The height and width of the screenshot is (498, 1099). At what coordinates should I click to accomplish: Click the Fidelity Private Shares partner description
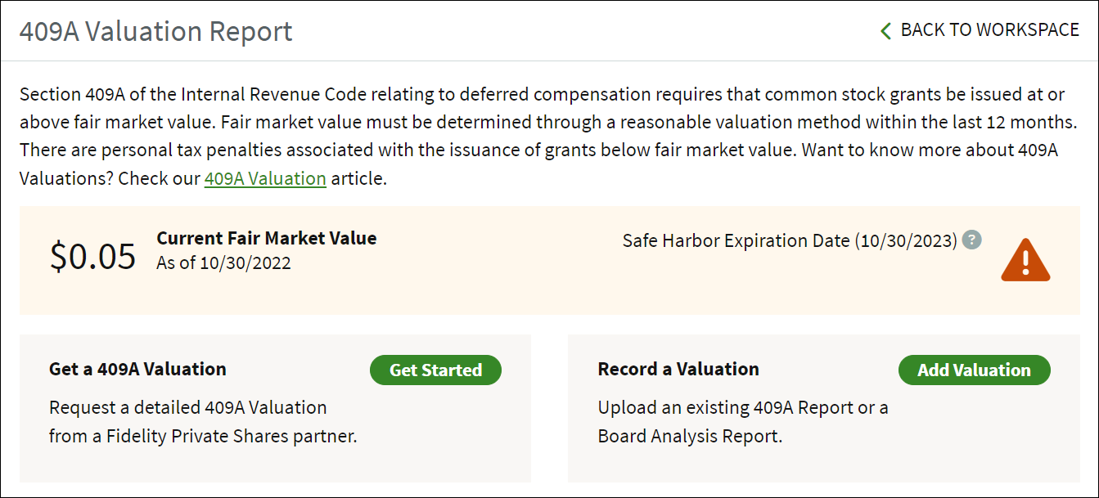(x=203, y=422)
